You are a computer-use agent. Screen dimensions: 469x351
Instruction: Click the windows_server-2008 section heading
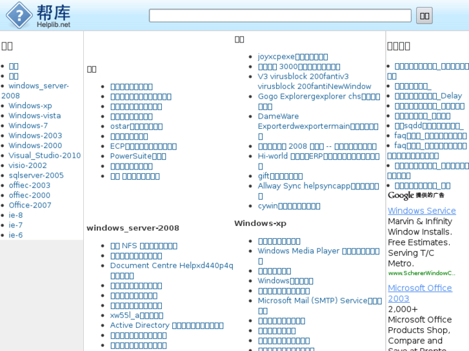point(133,228)
